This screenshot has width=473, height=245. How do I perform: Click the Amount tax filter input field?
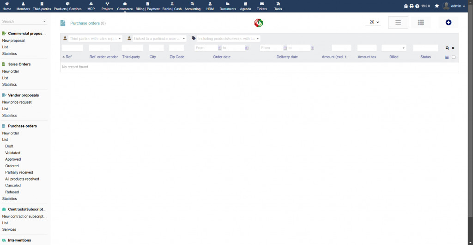(367, 48)
